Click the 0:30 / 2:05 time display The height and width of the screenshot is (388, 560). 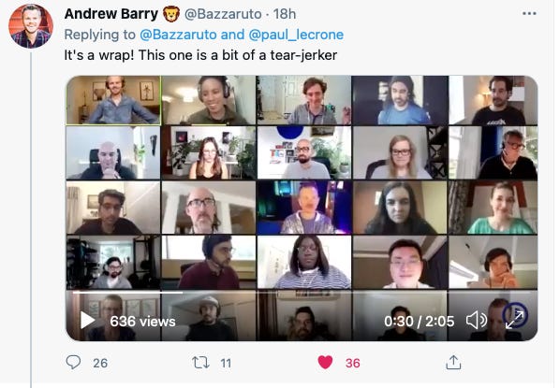click(x=419, y=322)
